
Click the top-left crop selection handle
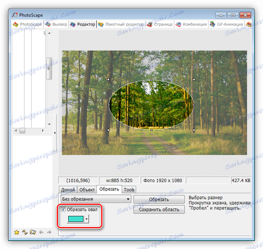(108, 80)
